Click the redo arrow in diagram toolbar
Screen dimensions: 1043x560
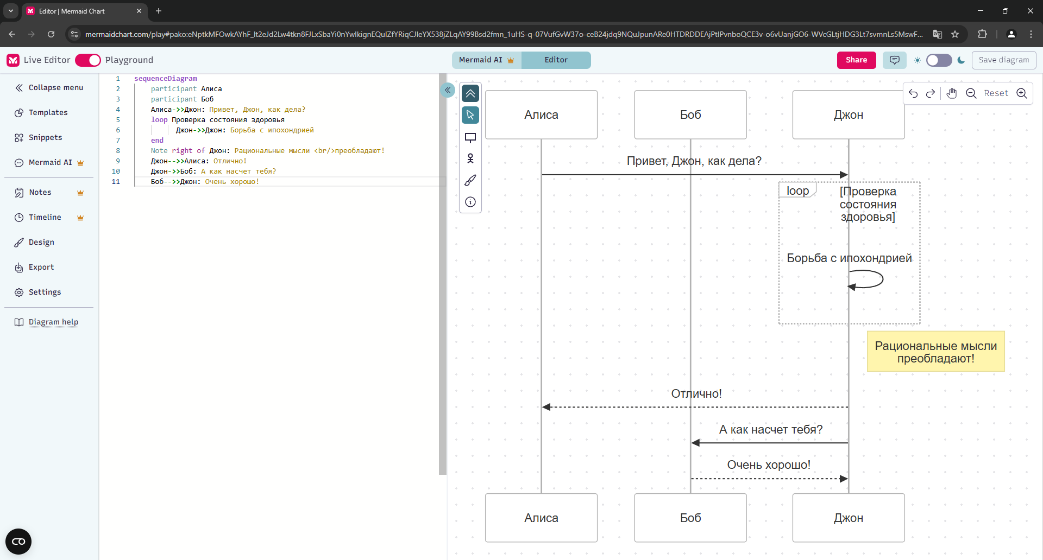click(931, 93)
